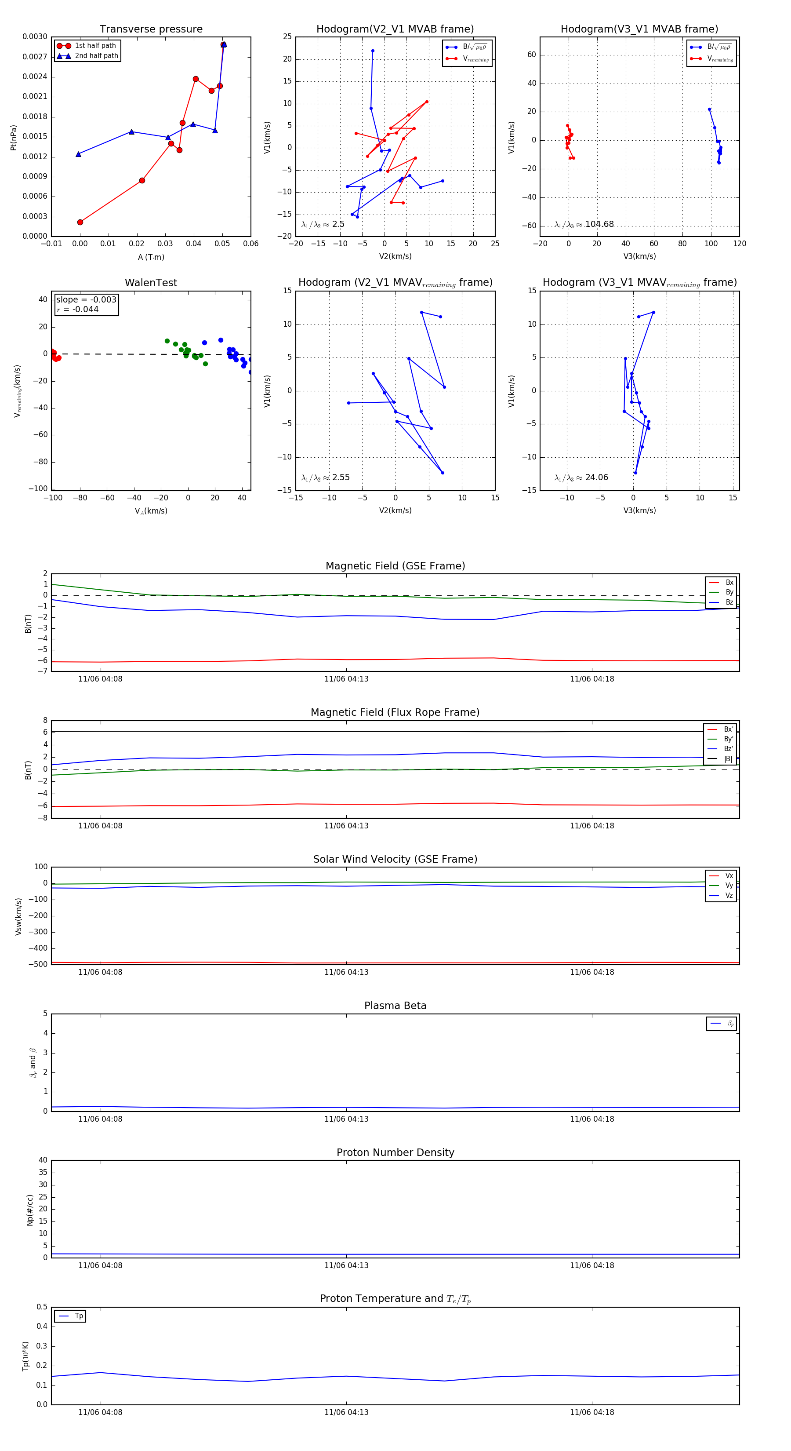Select the Bx' legend entry in Flux Rope plot
This screenshot has height=1451, width=791.
[720, 729]
